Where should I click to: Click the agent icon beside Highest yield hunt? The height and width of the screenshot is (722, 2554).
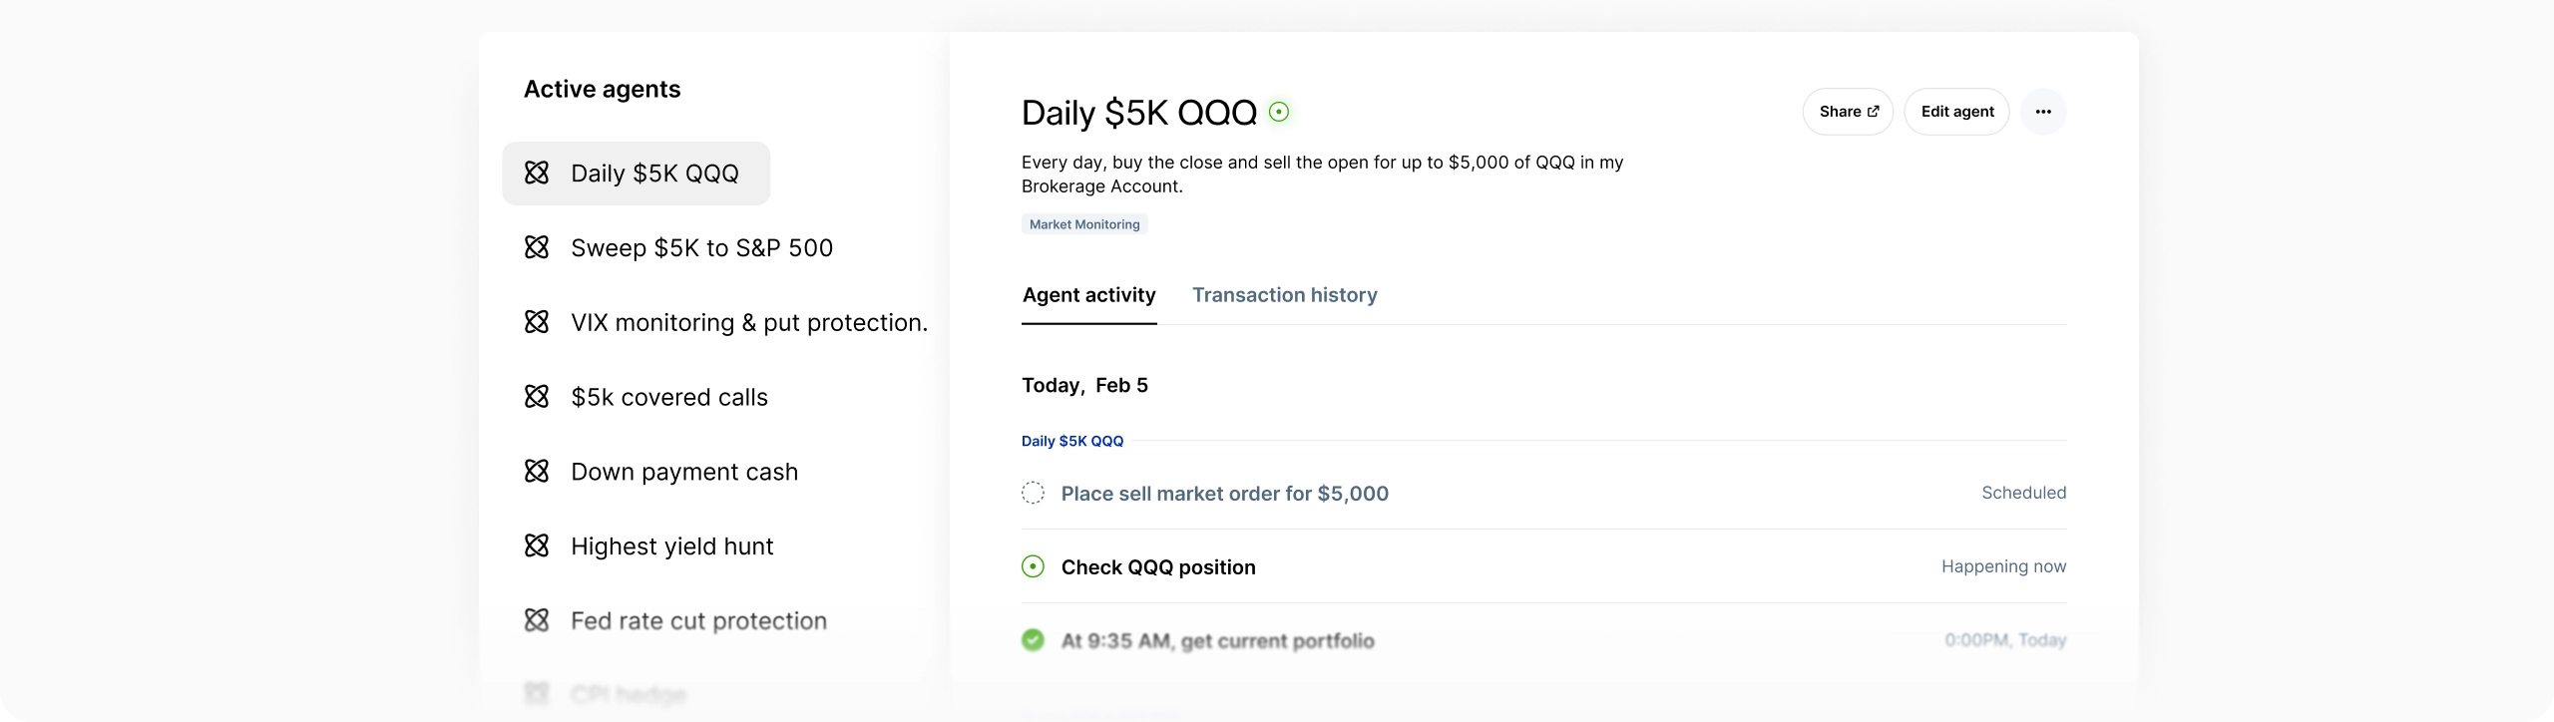point(537,545)
